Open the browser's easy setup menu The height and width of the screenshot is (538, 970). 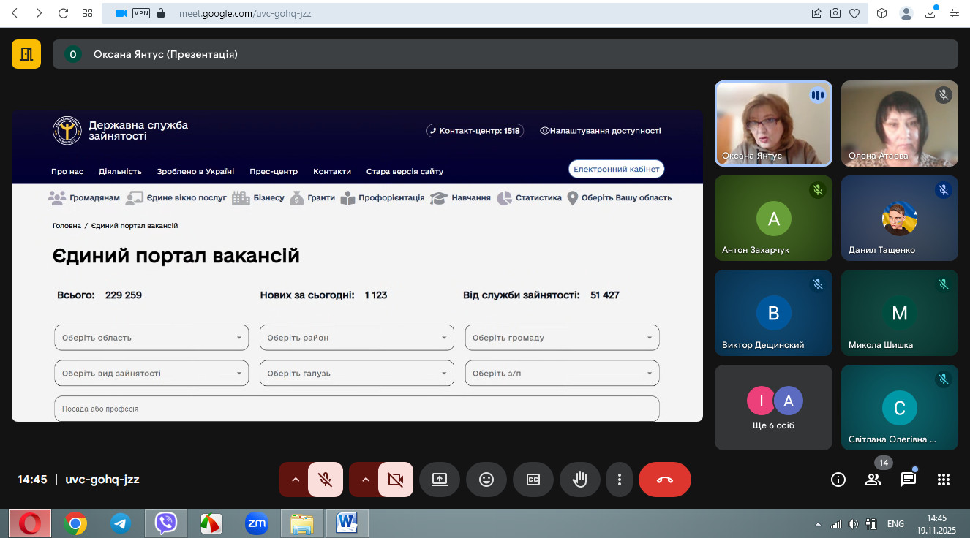pos(955,13)
